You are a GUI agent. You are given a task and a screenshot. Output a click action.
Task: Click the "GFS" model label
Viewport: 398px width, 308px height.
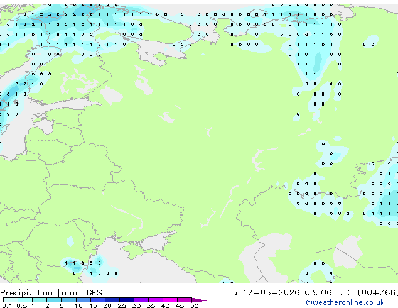point(94,293)
